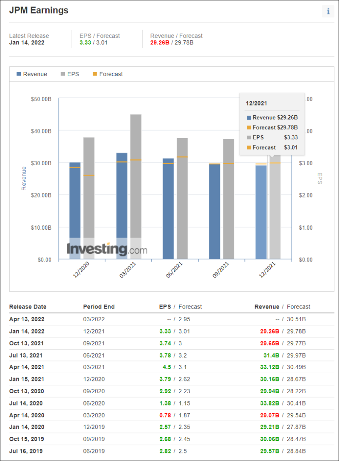Image resolution: width=339 pixels, height=461 pixels.
Task: Click the green 33.82B revenue value
Action: click(x=270, y=403)
